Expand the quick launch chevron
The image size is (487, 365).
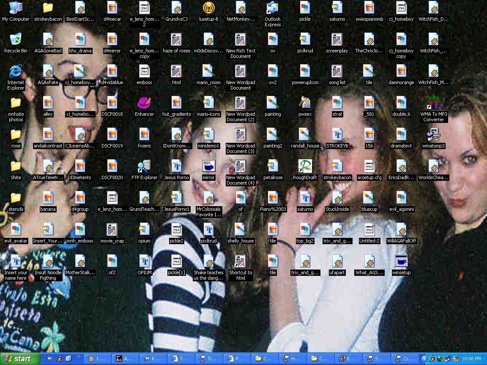tap(79, 357)
